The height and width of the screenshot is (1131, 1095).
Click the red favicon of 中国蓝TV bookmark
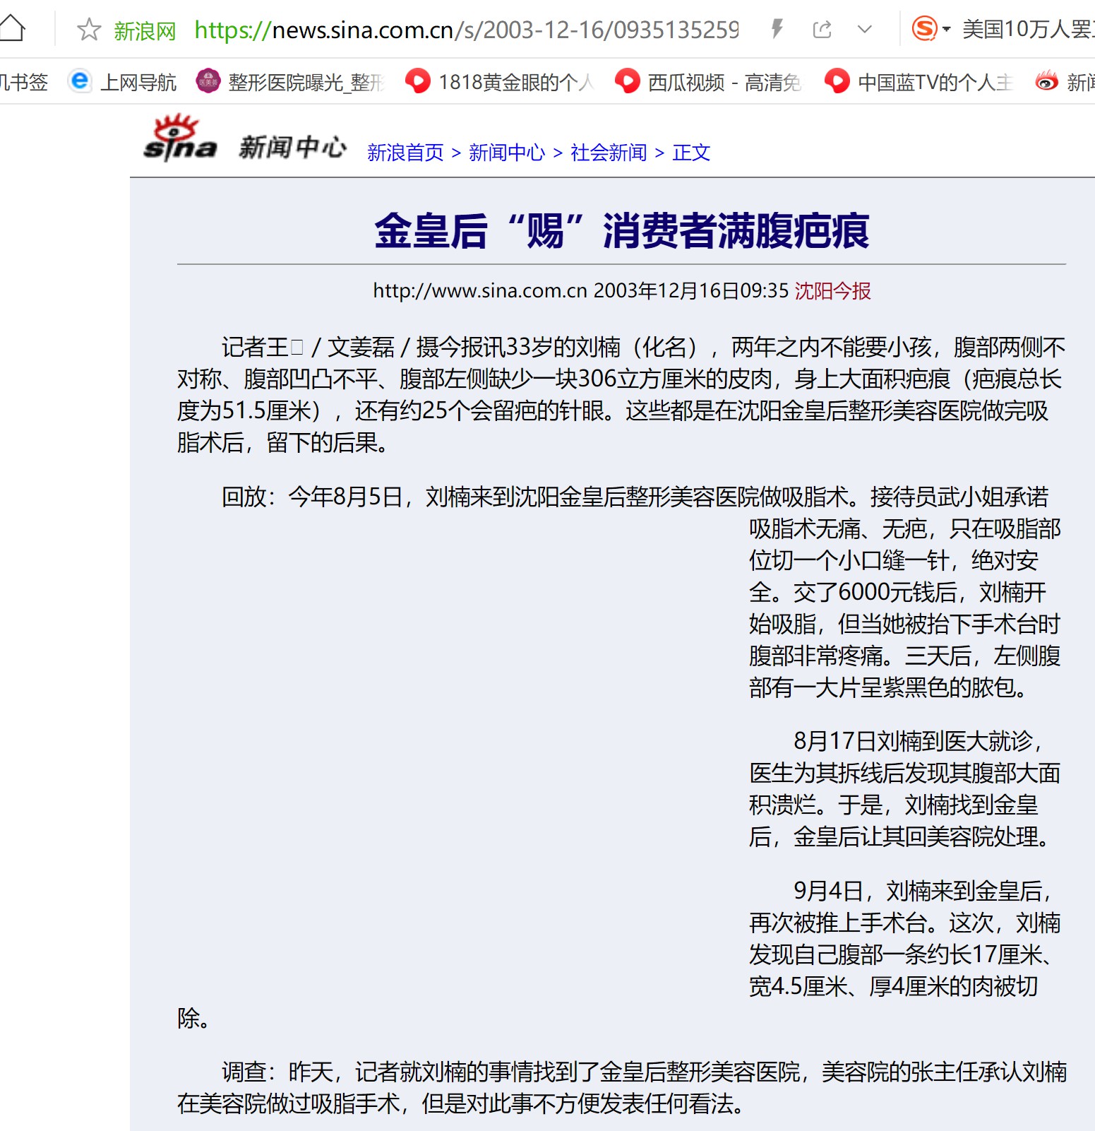[837, 81]
